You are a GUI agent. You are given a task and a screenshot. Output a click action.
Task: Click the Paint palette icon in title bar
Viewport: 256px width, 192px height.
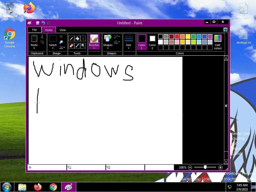pos(29,23)
